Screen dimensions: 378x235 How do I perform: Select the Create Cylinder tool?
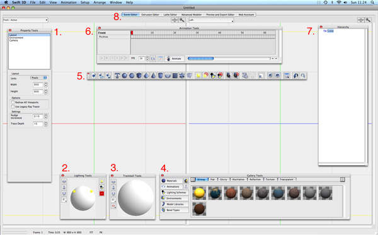(161, 76)
